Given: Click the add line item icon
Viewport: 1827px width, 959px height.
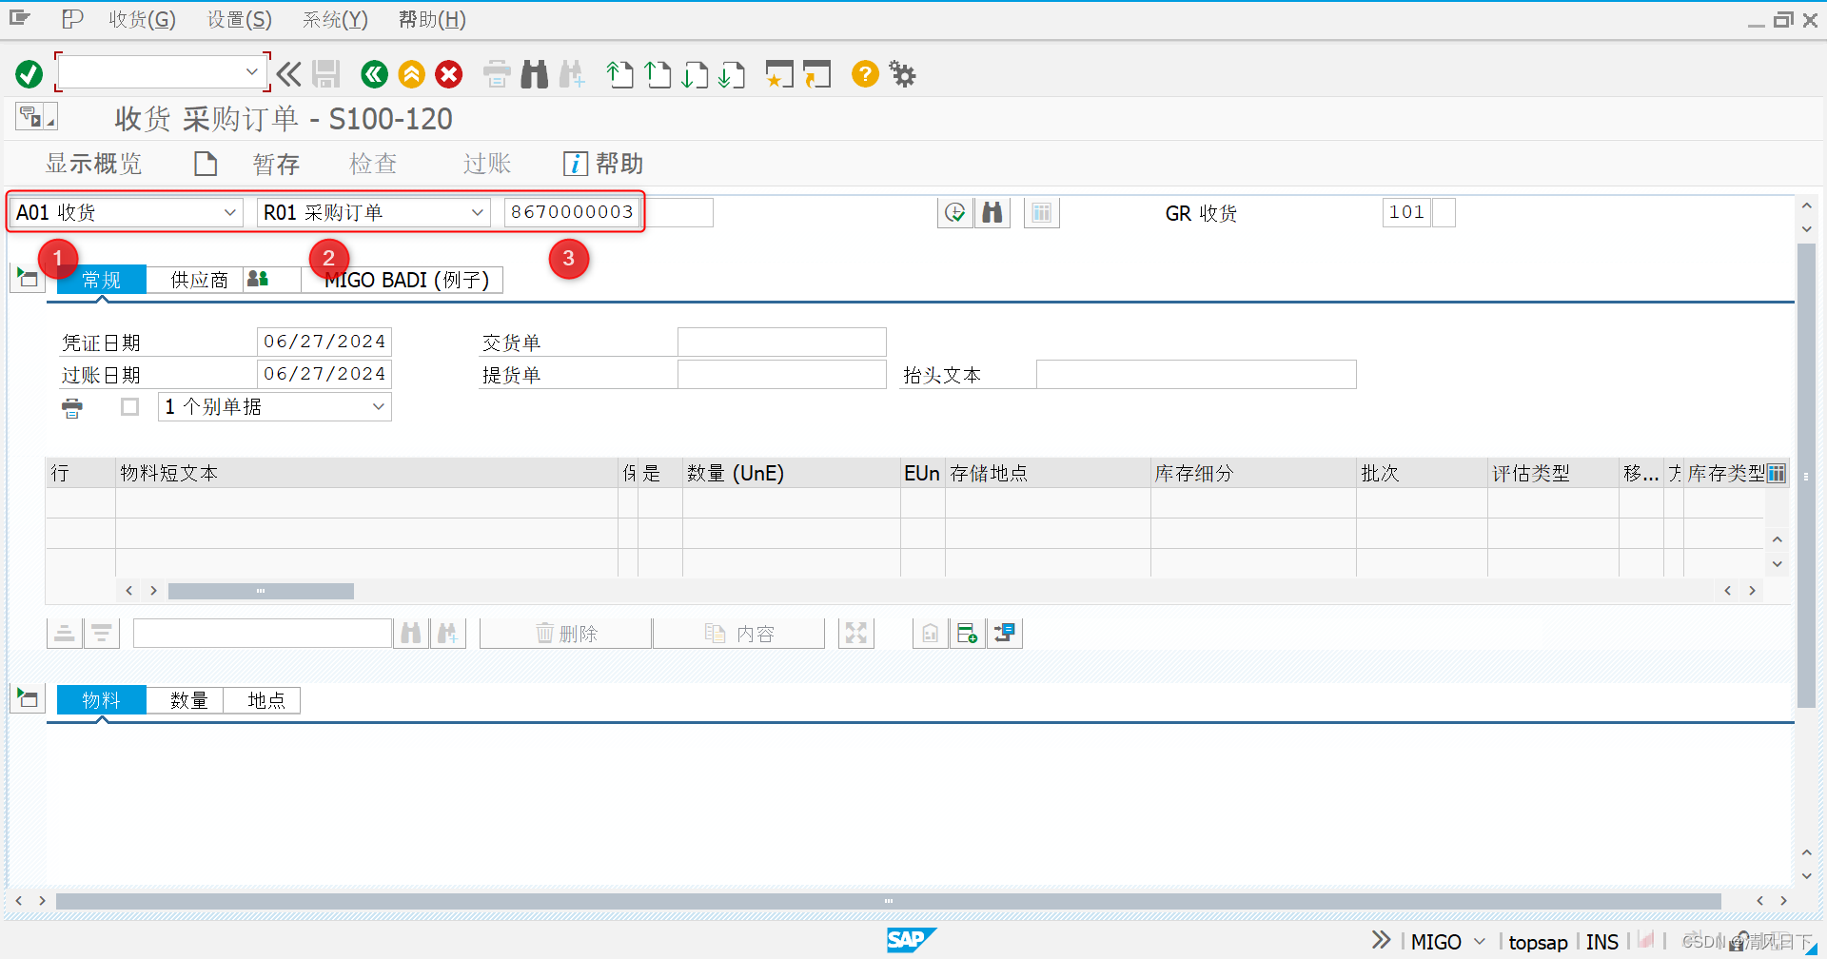Looking at the screenshot, I should click(x=968, y=634).
